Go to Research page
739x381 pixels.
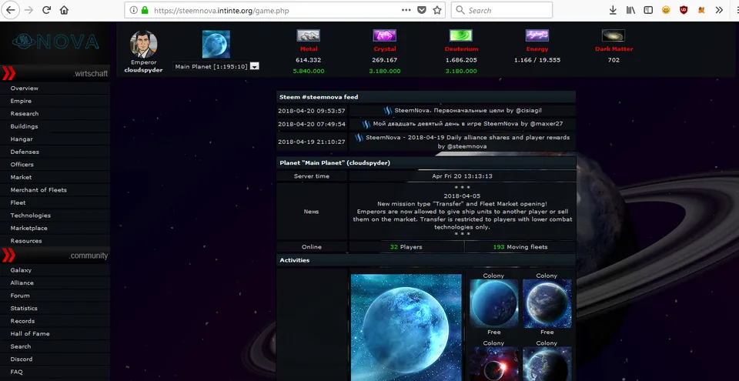[25, 114]
